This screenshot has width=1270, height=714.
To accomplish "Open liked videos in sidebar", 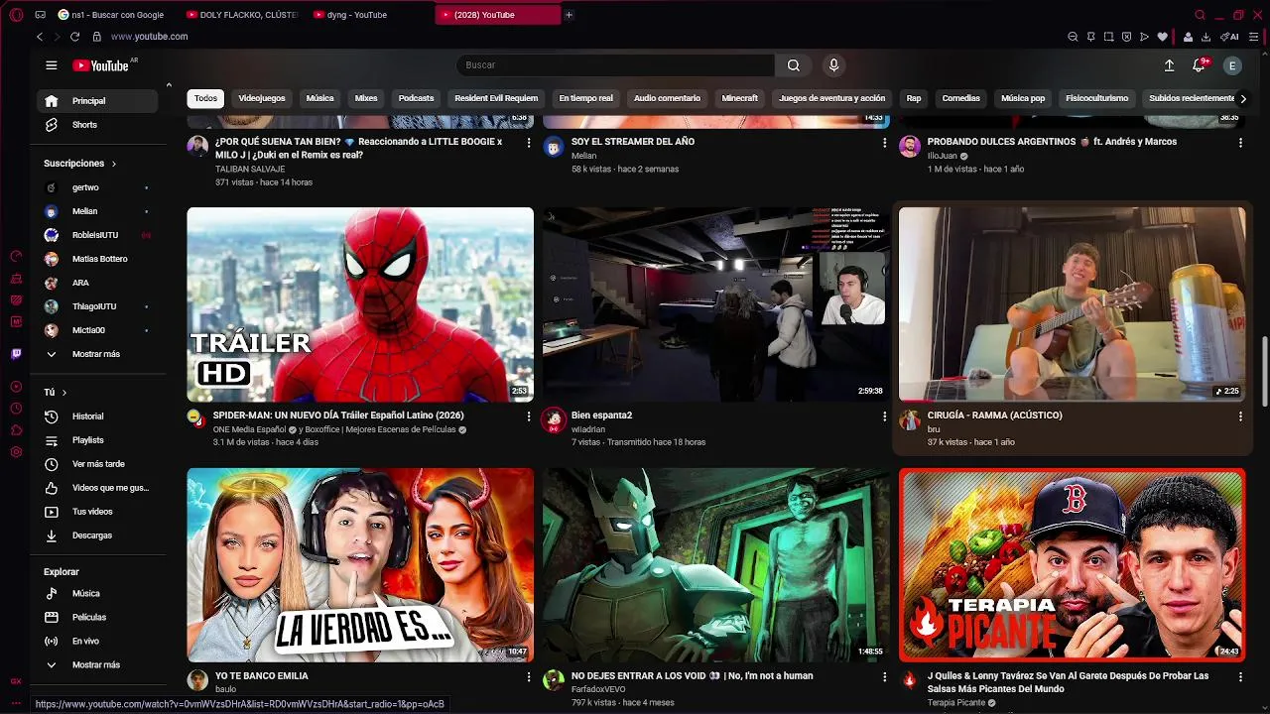I will tap(97, 488).
